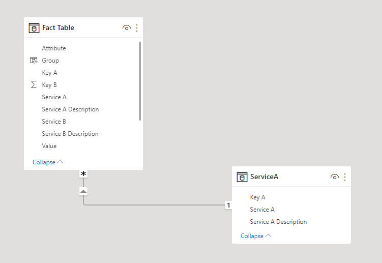382x263 pixels.
Task: Open more options menu for ServiceA
Action: 345,177
